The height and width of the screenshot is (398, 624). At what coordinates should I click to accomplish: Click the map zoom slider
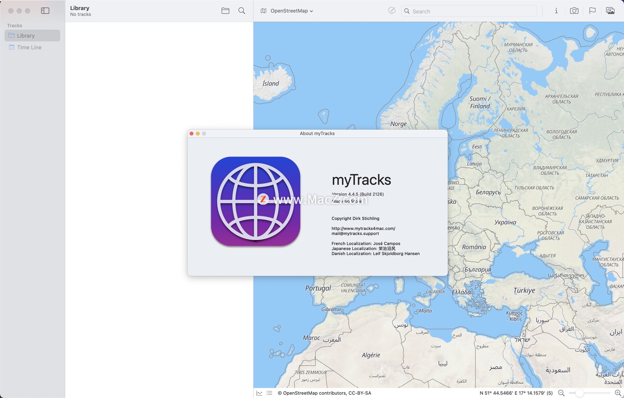click(579, 393)
